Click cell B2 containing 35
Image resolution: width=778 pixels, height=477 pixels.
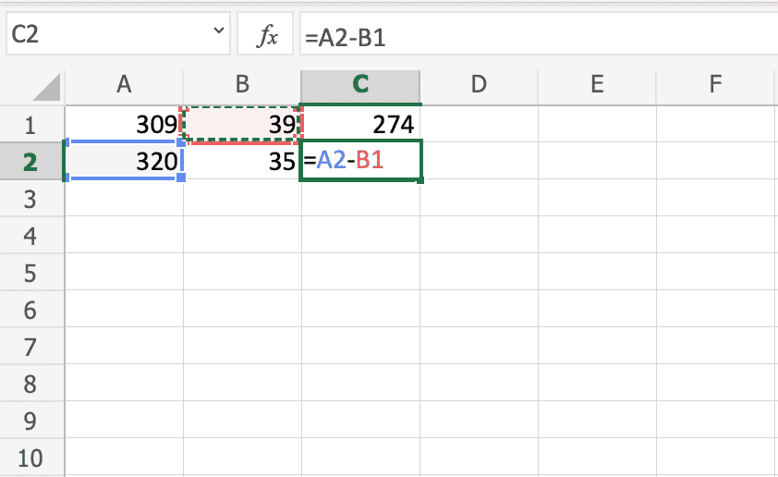coord(242,162)
